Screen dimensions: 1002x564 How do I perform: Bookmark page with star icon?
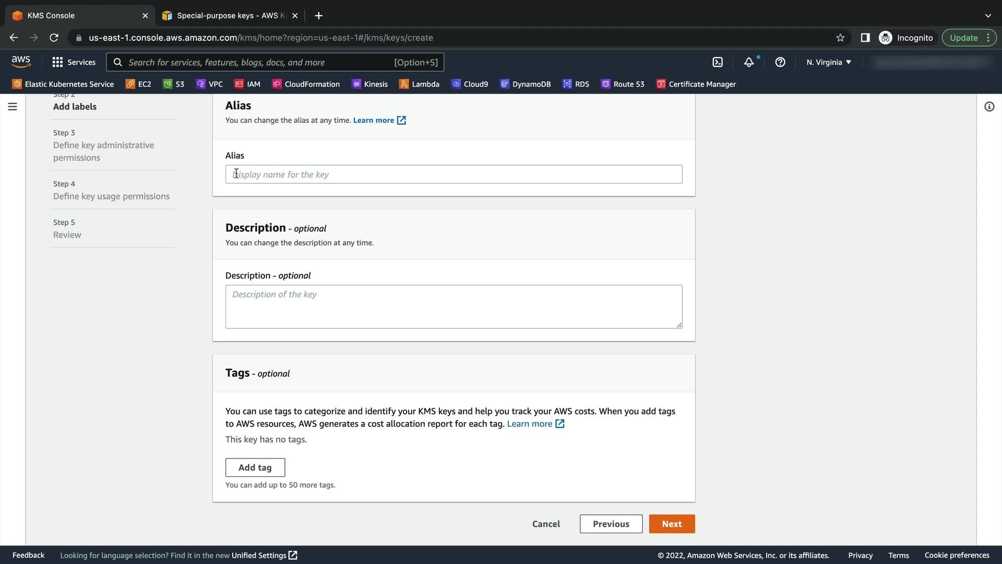click(x=840, y=38)
